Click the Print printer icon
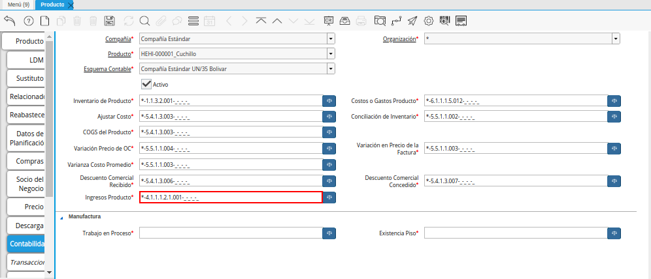Screen dimensions: 651x279 361,21
